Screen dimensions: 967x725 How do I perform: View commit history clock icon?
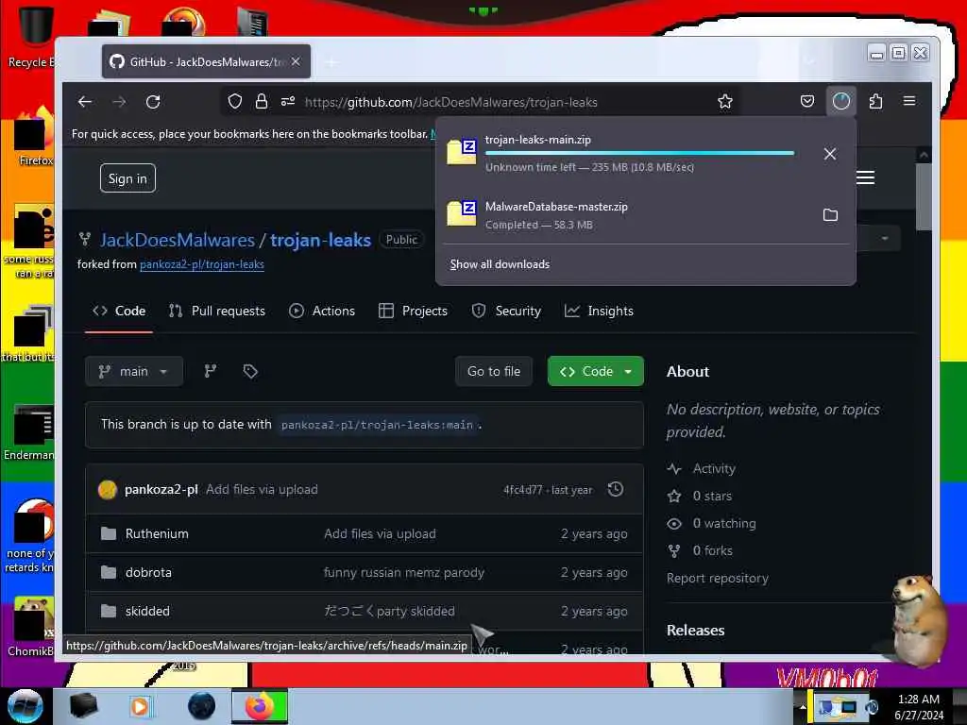[616, 490]
